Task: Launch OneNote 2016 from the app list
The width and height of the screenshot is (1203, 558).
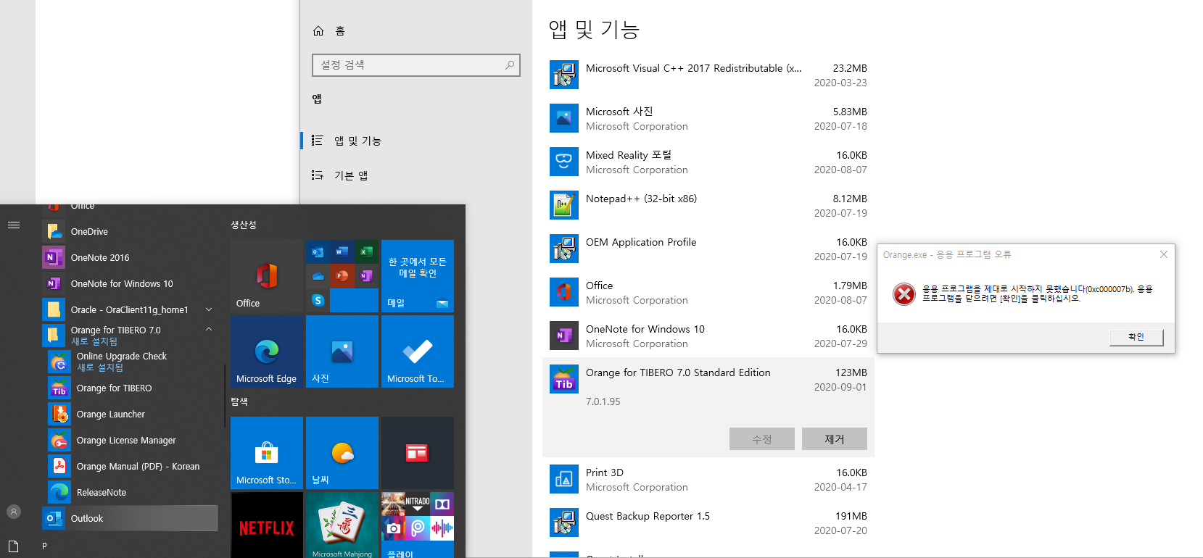Action: tap(100, 258)
